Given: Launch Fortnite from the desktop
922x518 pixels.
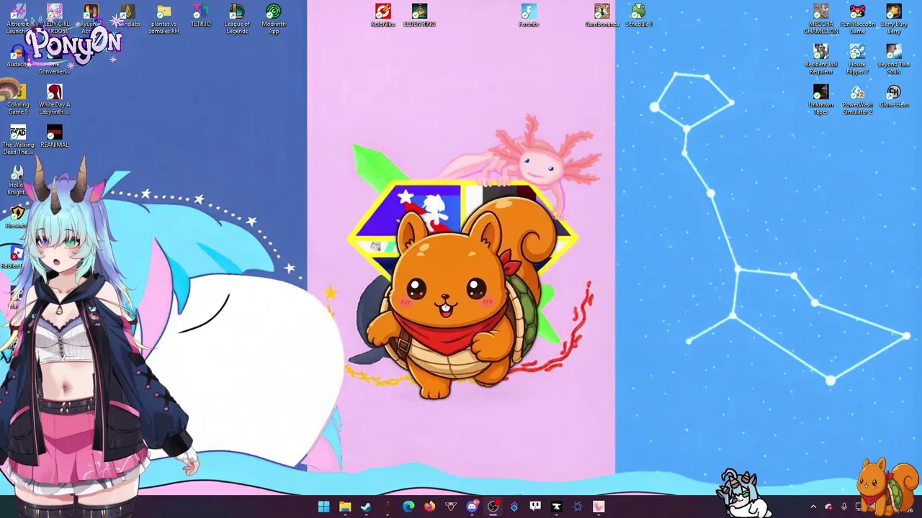Looking at the screenshot, I should coord(529,16).
